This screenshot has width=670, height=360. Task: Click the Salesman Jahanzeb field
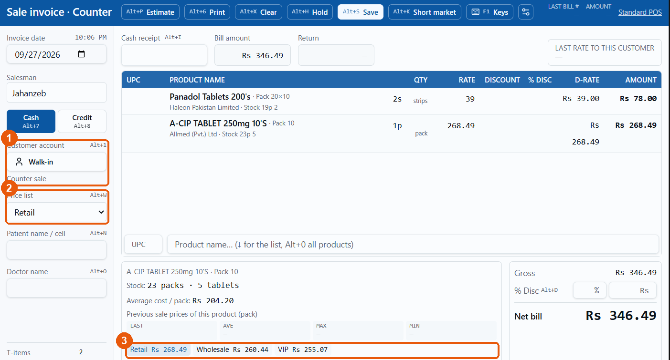pyautogui.click(x=56, y=93)
